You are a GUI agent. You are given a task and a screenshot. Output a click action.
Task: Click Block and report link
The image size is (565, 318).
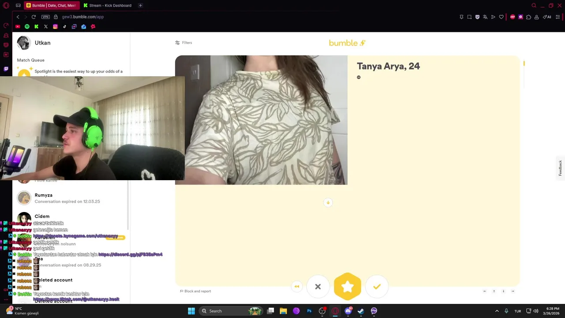pos(196,291)
